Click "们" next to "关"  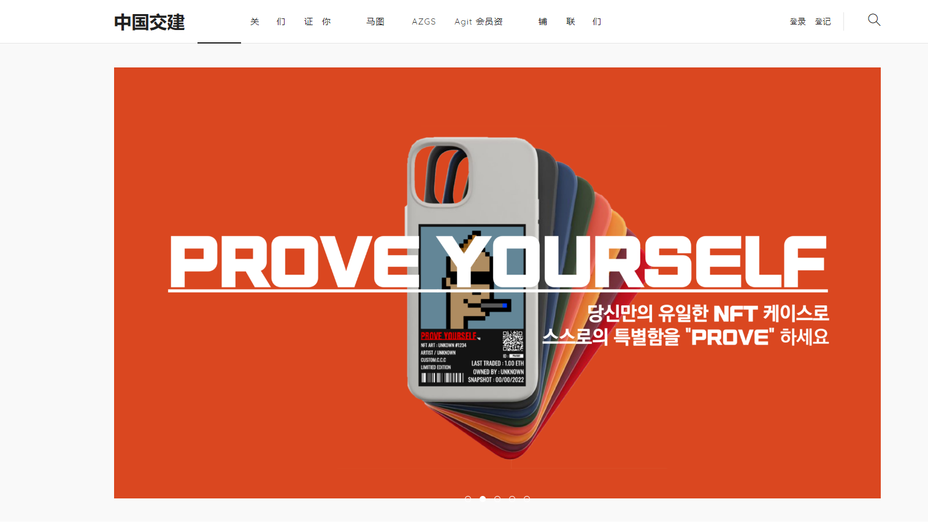(281, 21)
